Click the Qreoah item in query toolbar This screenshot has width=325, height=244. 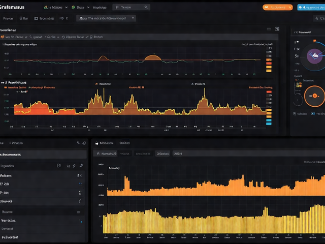pos(38,37)
